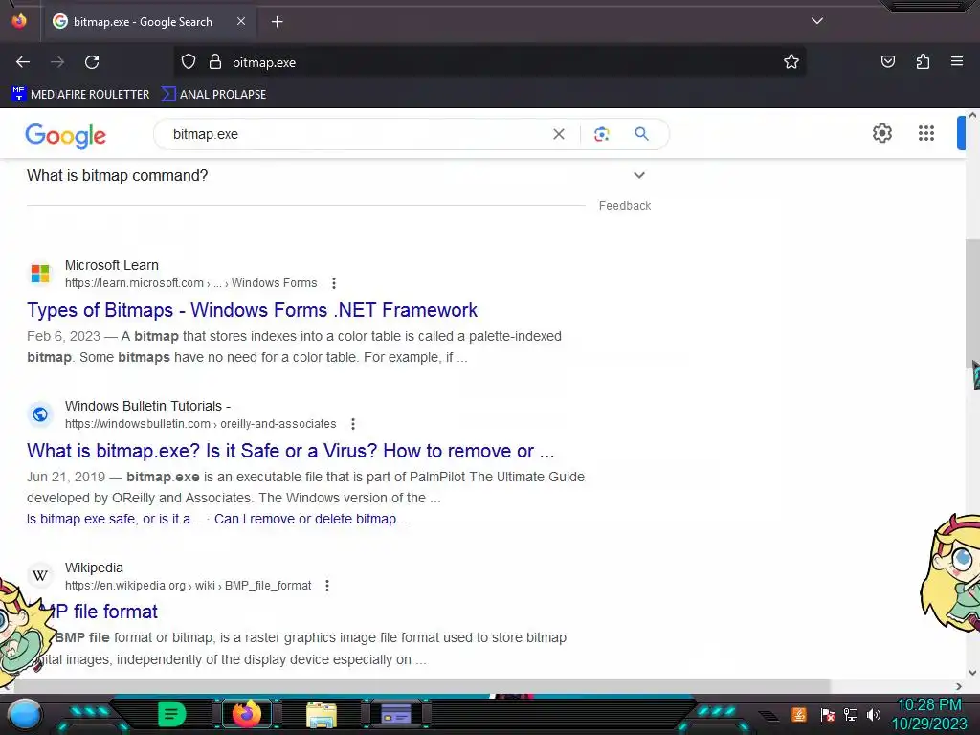
Task: Open the network tray icon
Action: tap(851, 714)
